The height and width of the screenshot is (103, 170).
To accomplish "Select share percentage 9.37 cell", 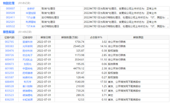I will 96,91.
